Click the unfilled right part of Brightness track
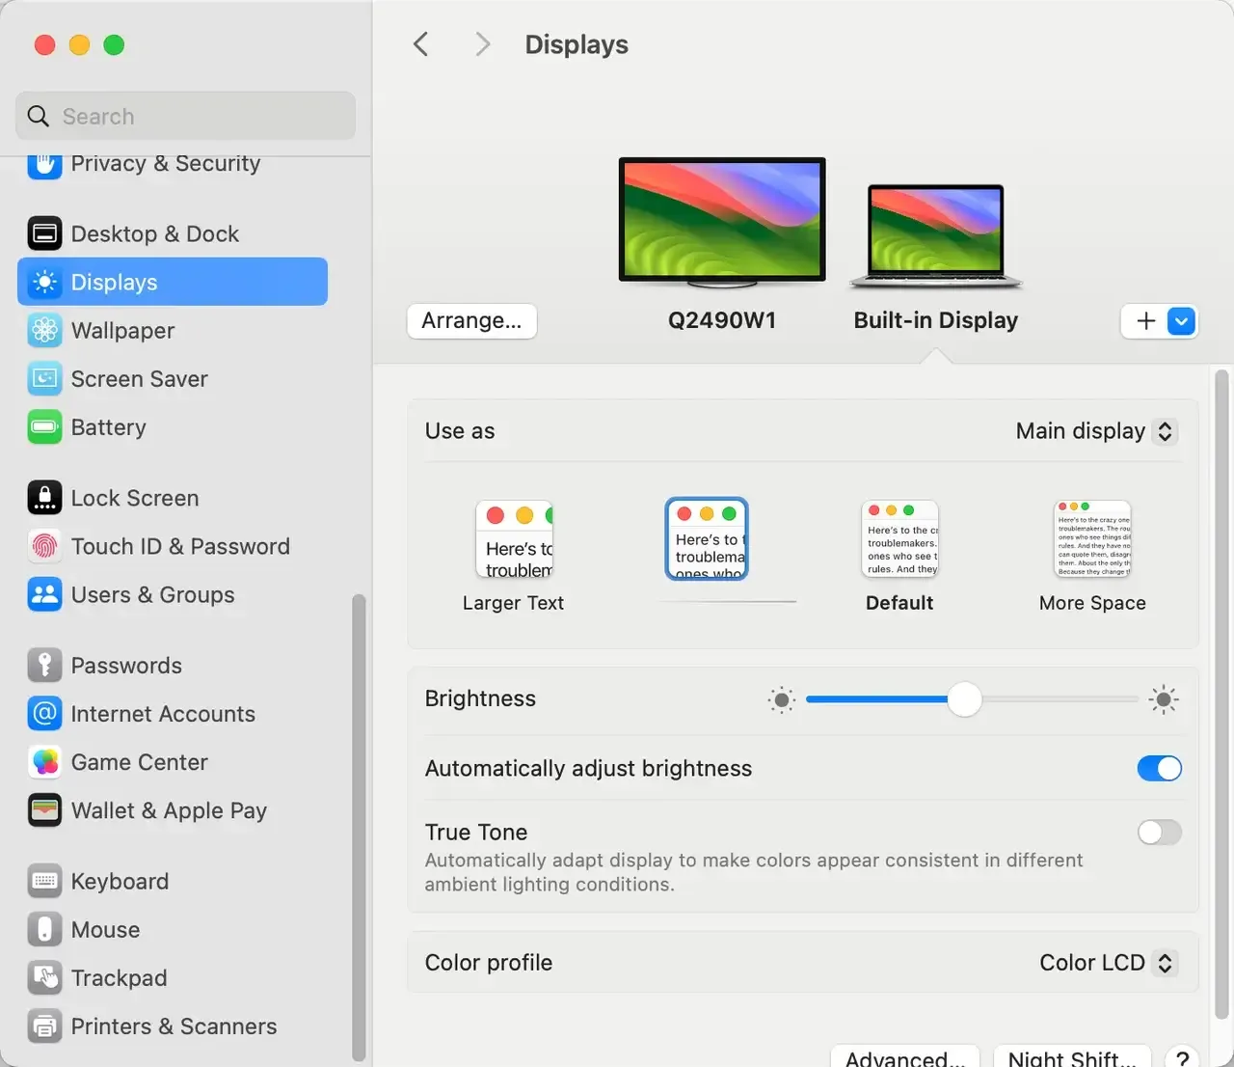The width and height of the screenshot is (1234, 1067). [x=1060, y=699]
